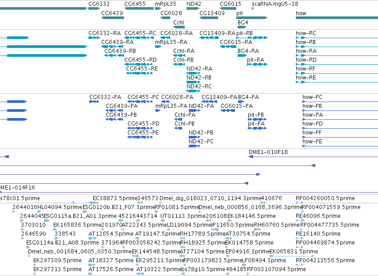Select the CG6439 gene label

point(112,13)
